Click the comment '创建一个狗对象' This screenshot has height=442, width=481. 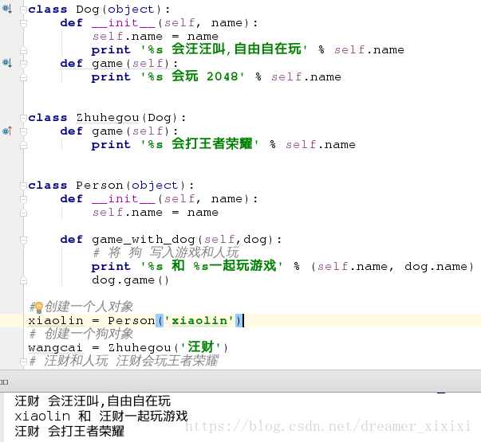(x=81, y=334)
